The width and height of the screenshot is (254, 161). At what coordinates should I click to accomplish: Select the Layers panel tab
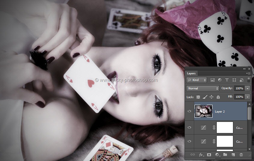coord(191,73)
